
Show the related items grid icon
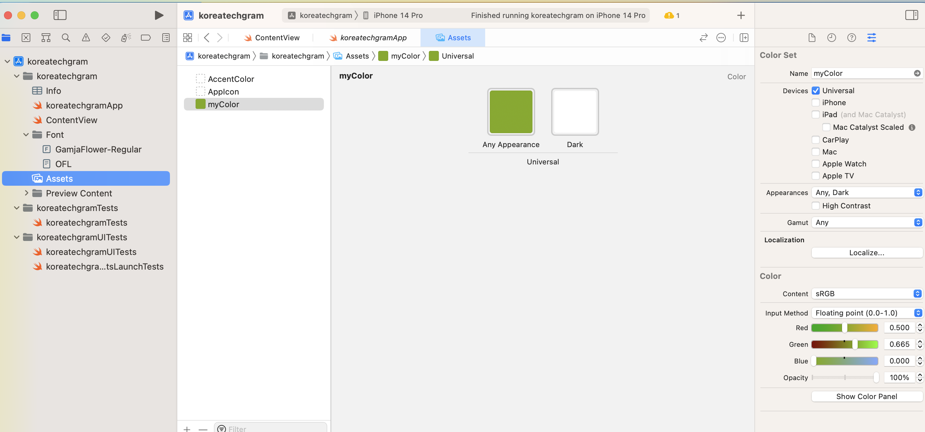tap(188, 38)
